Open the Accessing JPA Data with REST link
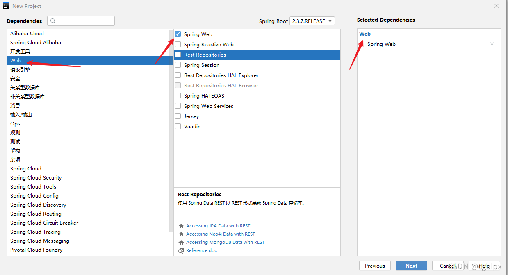 (218, 226)
